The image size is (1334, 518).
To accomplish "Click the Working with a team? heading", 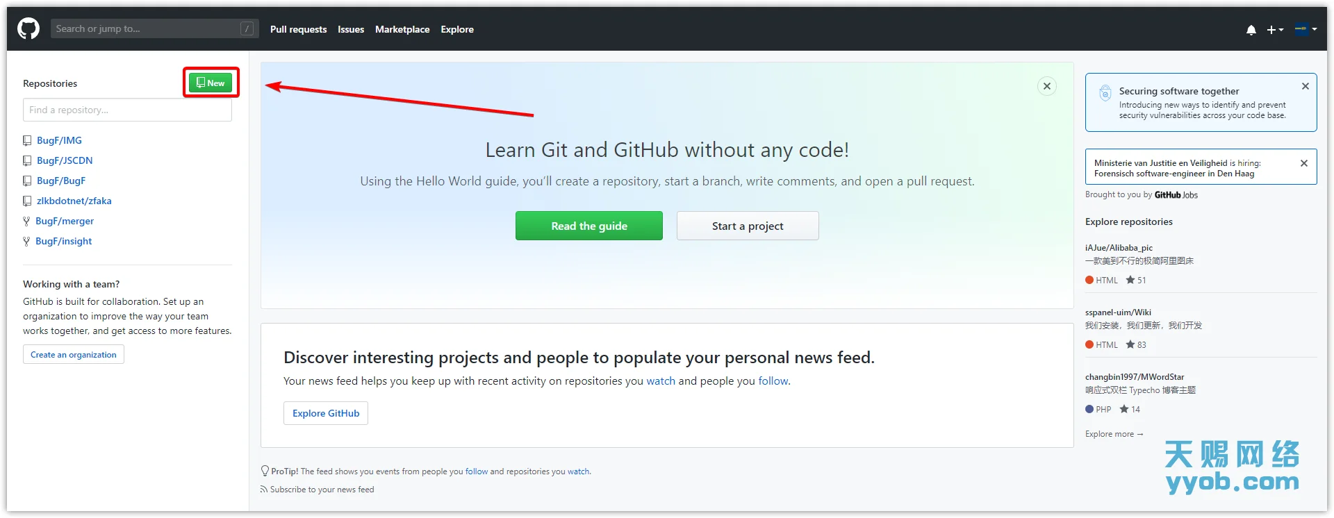I will 71,284.
